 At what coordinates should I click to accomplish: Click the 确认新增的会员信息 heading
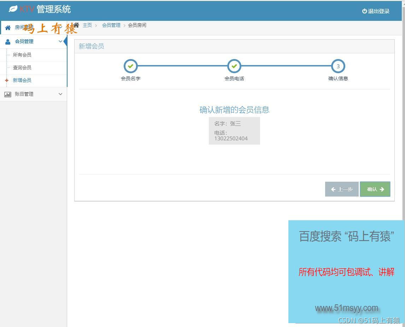[234, 110]
